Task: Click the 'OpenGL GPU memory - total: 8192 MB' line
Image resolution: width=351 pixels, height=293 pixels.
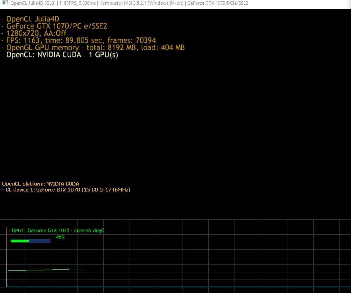Action: pyautogui.click(x=93, y=48)
